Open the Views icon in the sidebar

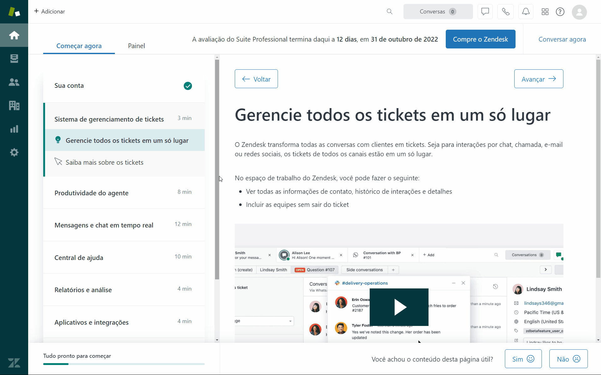pyautogui.click(x=14, y=58)
